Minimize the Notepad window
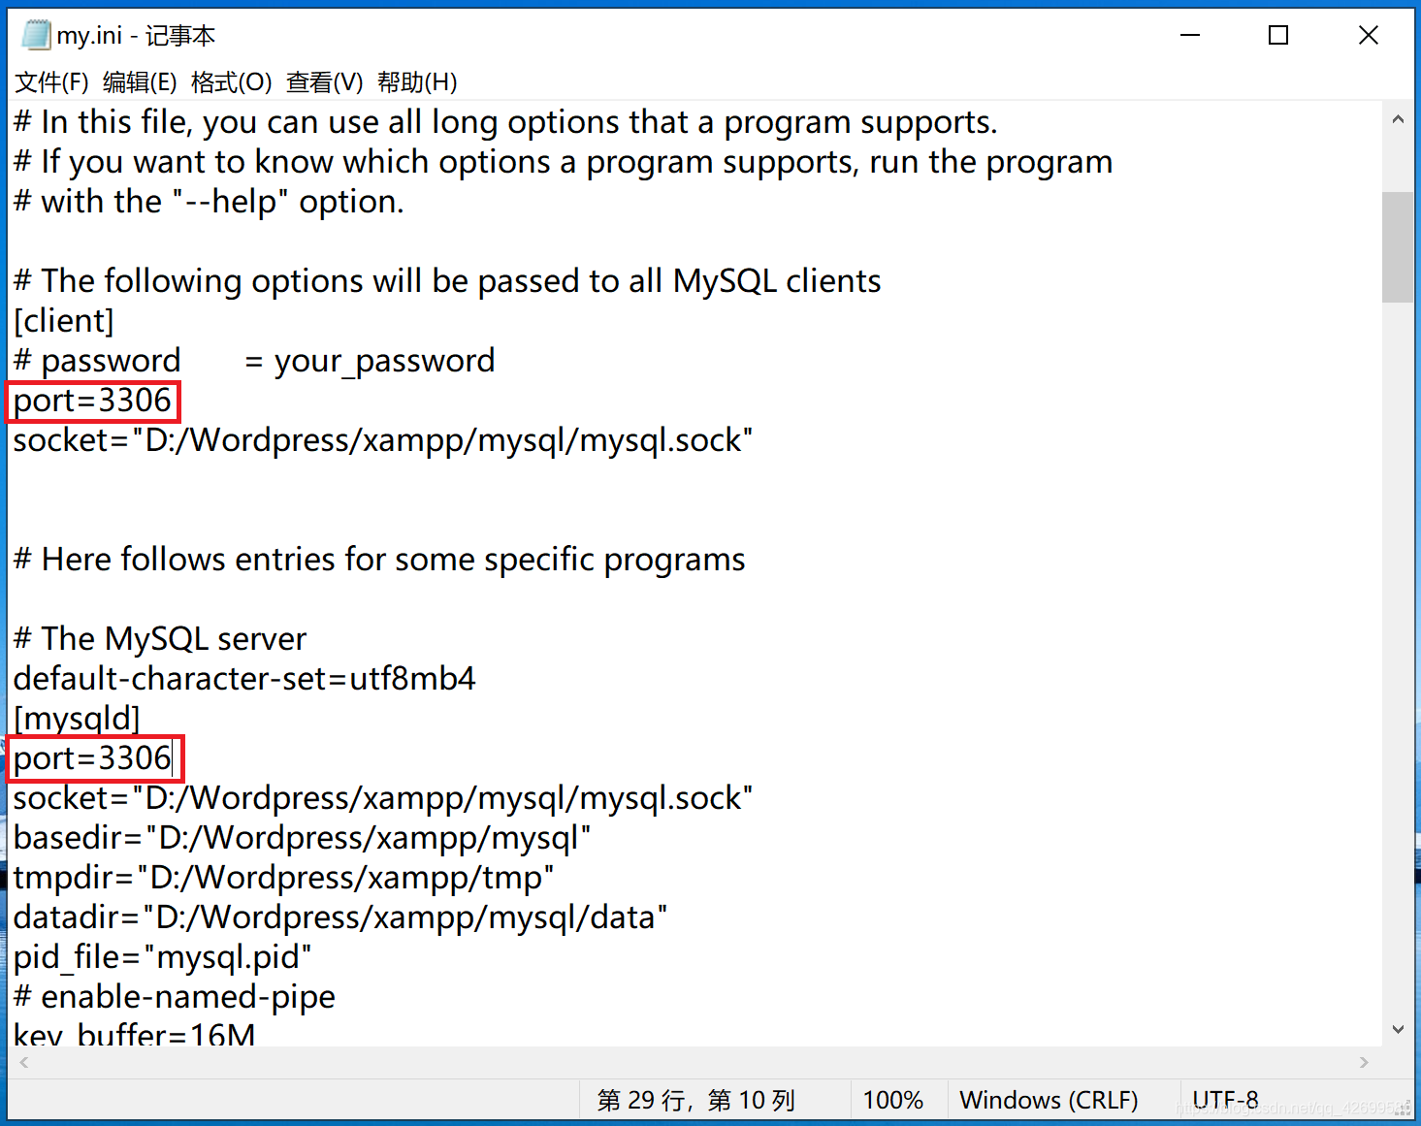 [1190, 36]
